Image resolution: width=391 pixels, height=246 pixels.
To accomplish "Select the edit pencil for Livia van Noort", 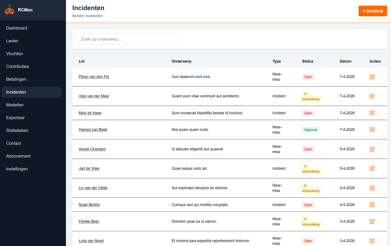I will point(372,241).
